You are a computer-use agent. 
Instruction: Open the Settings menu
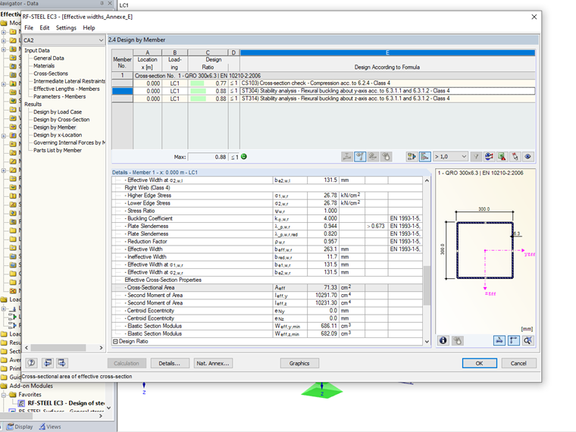[x=66, y=27]
